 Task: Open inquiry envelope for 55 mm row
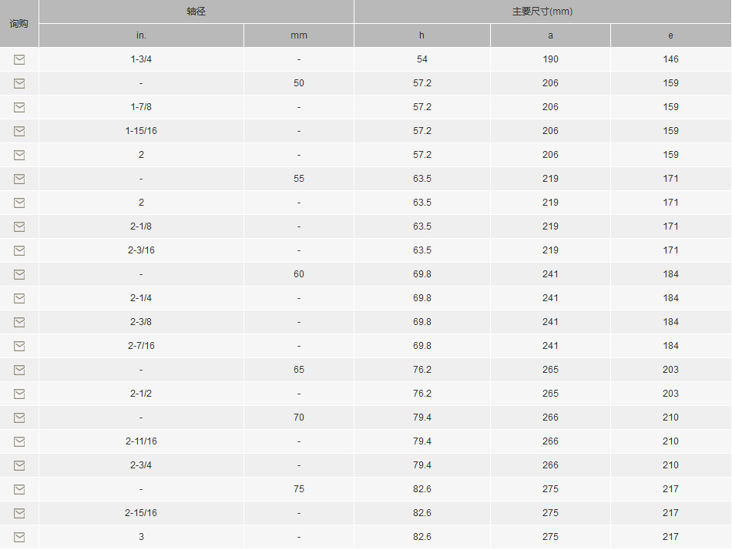tap(19, 179)
